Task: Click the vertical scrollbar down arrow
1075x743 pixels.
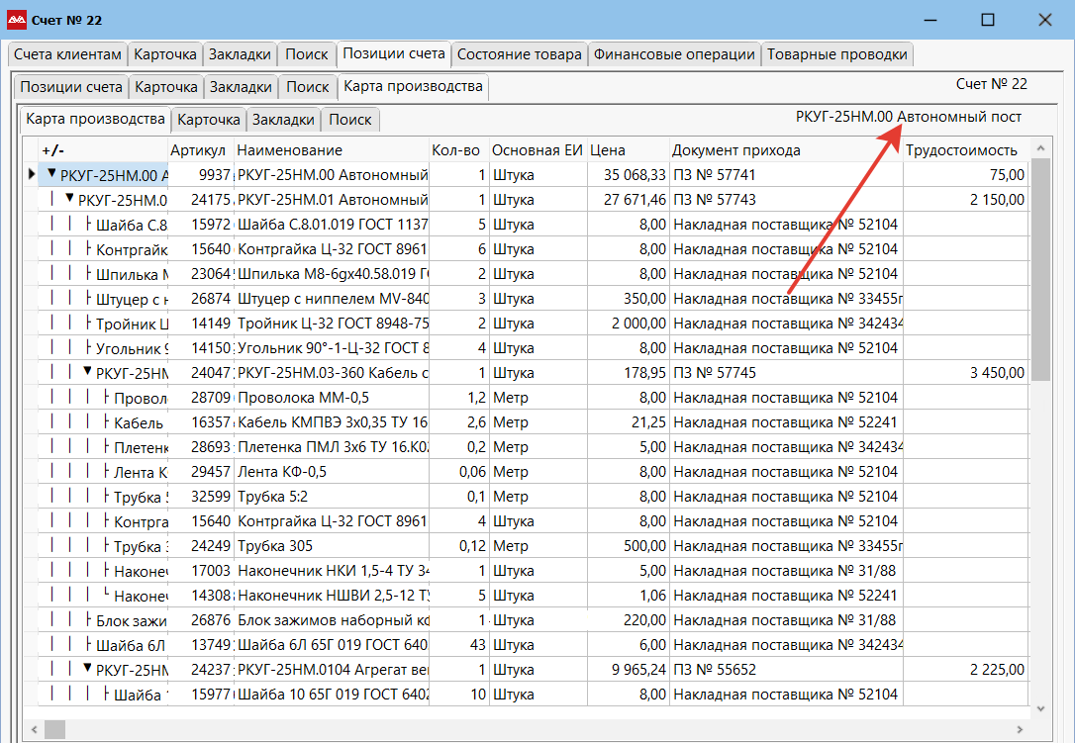Action: coord(1039,708)
